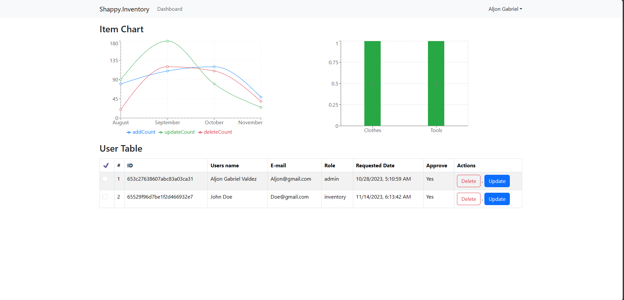
Task: Select ID 65529f96d7be1f2d466932e7
Action: 160,197
